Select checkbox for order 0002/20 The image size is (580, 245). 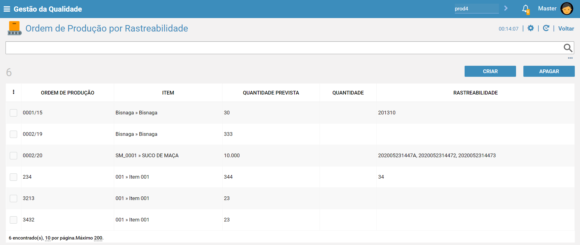pyautogui.click(x=13, y=156)
